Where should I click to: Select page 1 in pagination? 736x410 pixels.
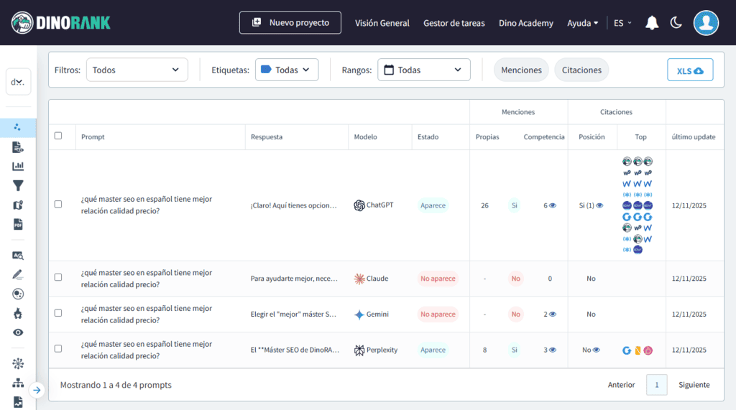click(657, 385)
